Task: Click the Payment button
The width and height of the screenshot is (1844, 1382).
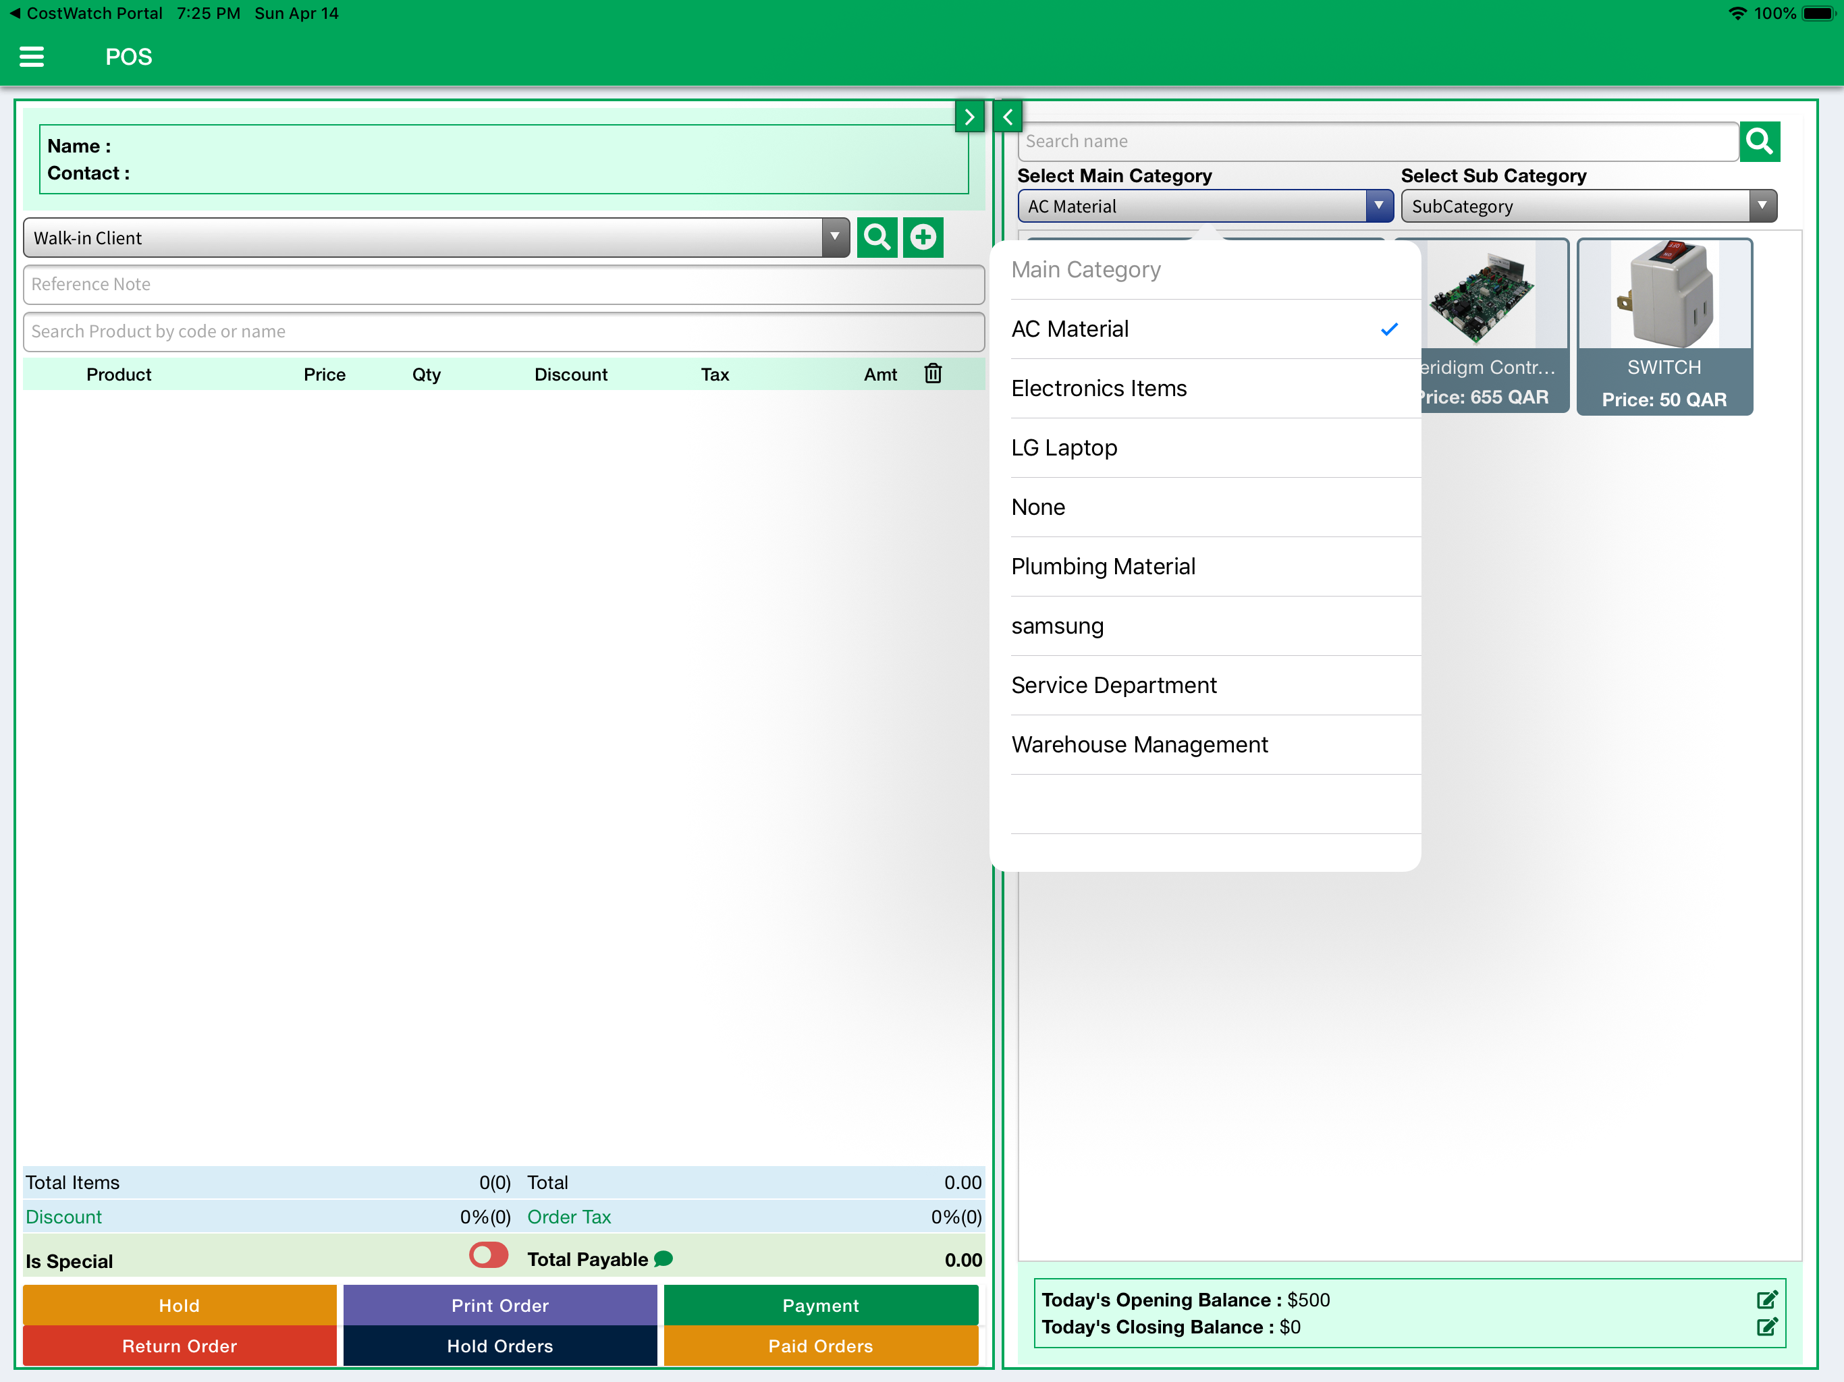Action: coord(821,1305)
